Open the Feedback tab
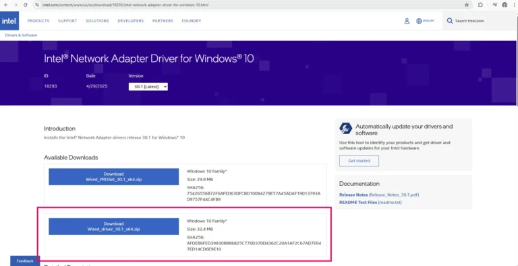 (x=25, y=261)
